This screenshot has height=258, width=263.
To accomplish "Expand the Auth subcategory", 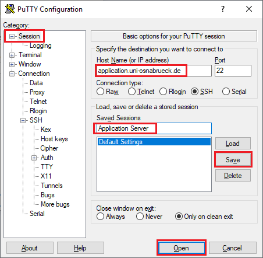I will (x=34, y=158).
